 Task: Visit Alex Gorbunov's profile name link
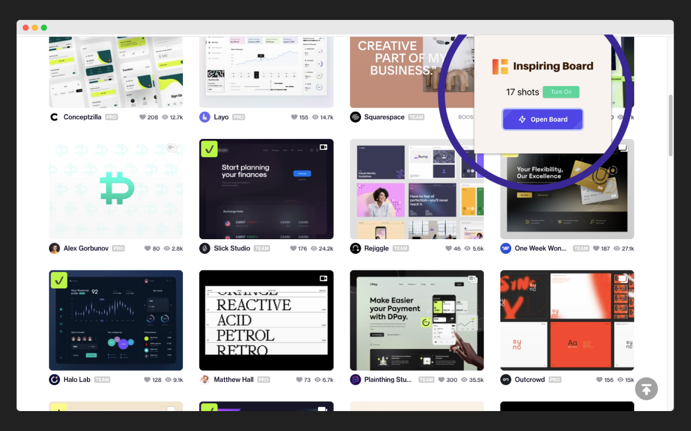point(86,248)
